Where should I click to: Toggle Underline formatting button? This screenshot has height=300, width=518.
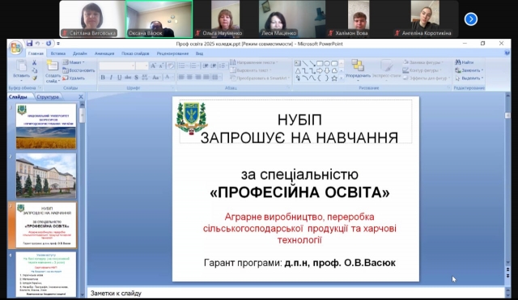(x=119, y=78)
